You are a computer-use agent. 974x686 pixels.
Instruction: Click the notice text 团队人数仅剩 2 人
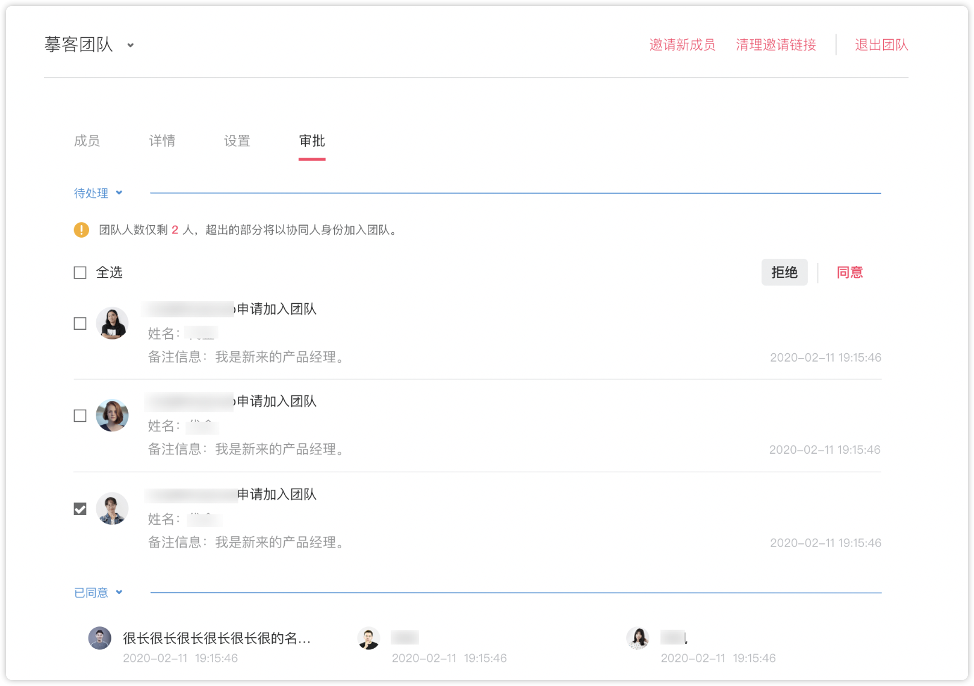click(146, 230)
